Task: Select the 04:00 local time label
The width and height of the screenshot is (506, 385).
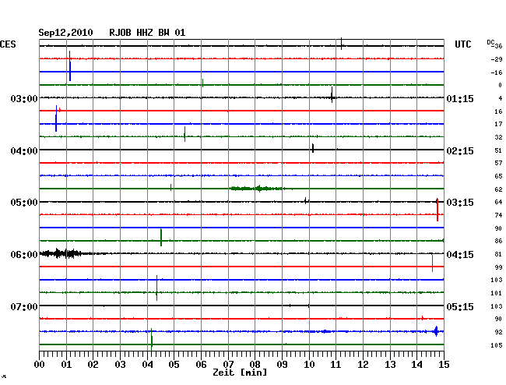Action: click(x=24, y=151)
